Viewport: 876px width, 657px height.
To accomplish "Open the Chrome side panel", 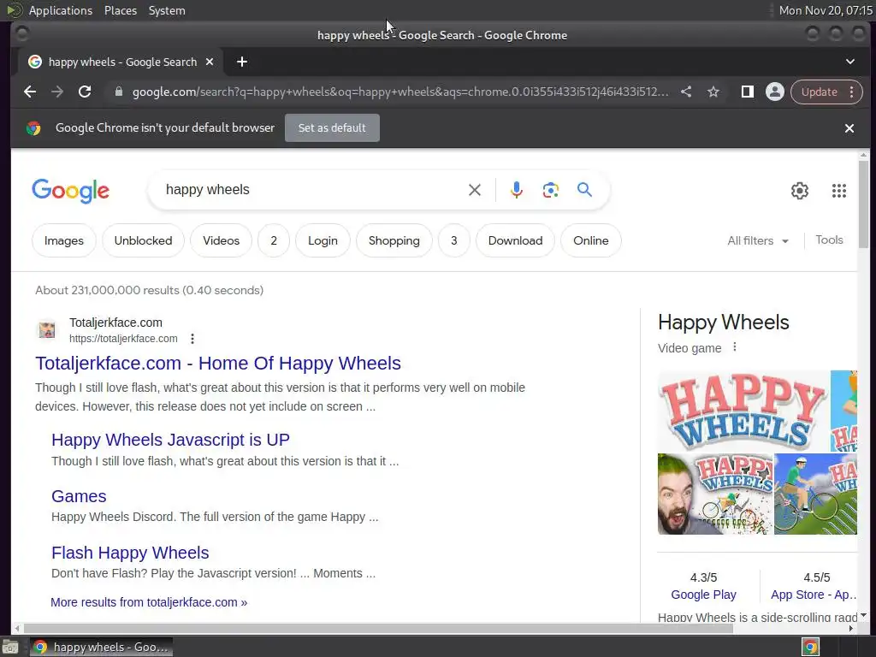I will click(x=748, y=92).
